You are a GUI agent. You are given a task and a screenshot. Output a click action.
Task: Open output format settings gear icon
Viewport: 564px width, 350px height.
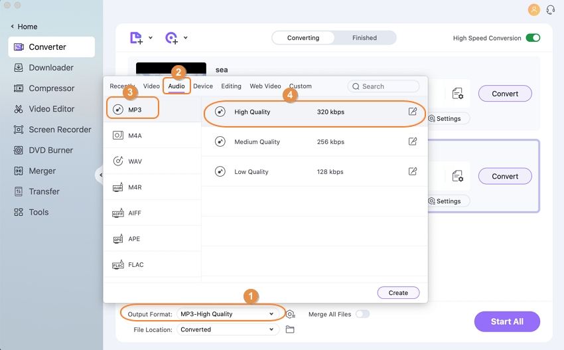click(x=291, y=314)
